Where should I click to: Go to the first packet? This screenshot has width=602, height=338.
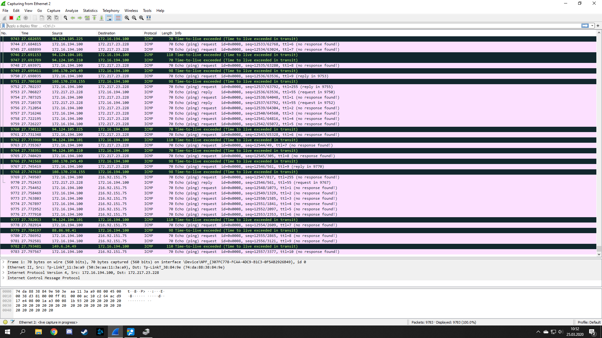tap(94, 18)
